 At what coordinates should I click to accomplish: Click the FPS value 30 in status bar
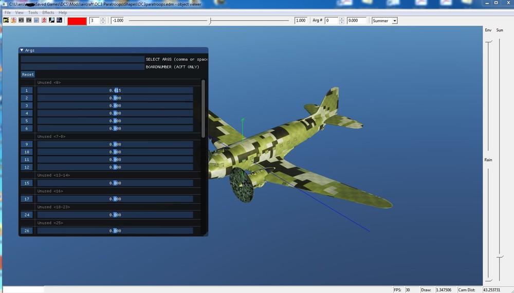point(408,290)
